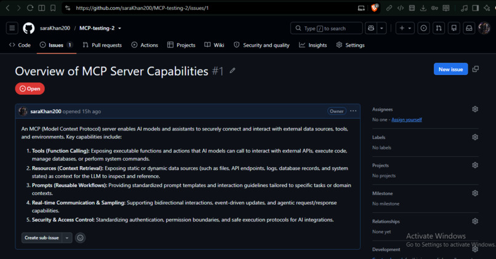Open the Security and quality tab
The width and height of the screenshot is (496, 259).
[x=262, y=45]
